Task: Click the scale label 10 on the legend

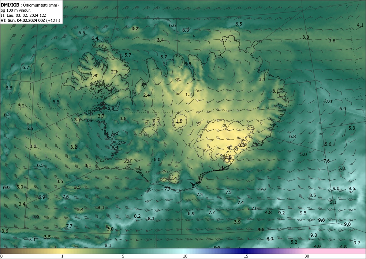Action: 185,256
